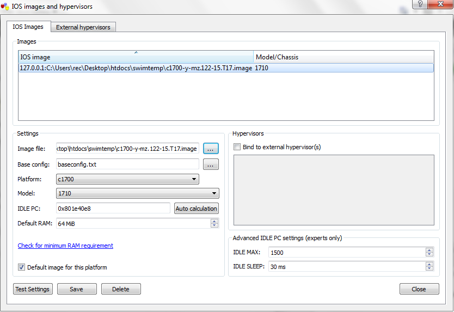Click the IDLE MAX 1500 field
Image resolution: width=454 pixels, height=312 pixels.
click(x=347, y=252)
